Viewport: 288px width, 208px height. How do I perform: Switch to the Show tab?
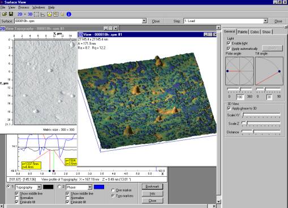[266, 32]
